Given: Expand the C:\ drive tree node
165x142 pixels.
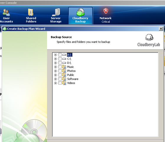Looking at the screenshot, I should (x=55, y=59).
